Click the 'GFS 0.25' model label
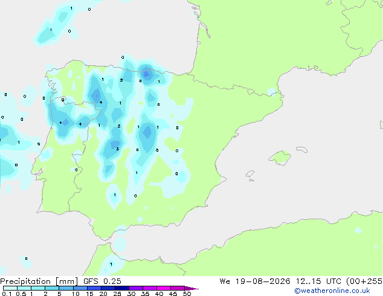Image resolution: width=383 pixels, height=296 pixels. click(102, 282)
